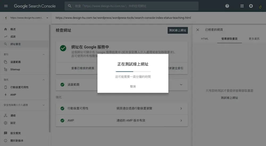
Task: Click the Sitemap tree icon
Action: click(x=6, y=69)
